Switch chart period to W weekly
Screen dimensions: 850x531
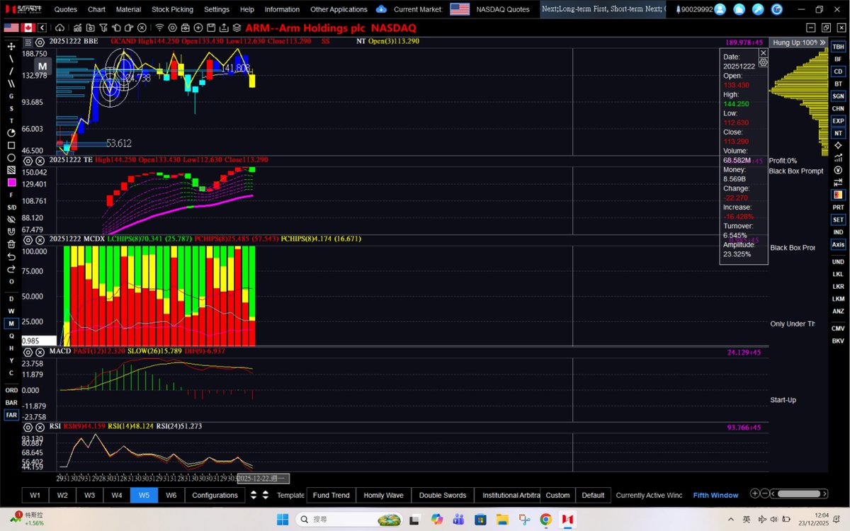[x=10, y=310]
